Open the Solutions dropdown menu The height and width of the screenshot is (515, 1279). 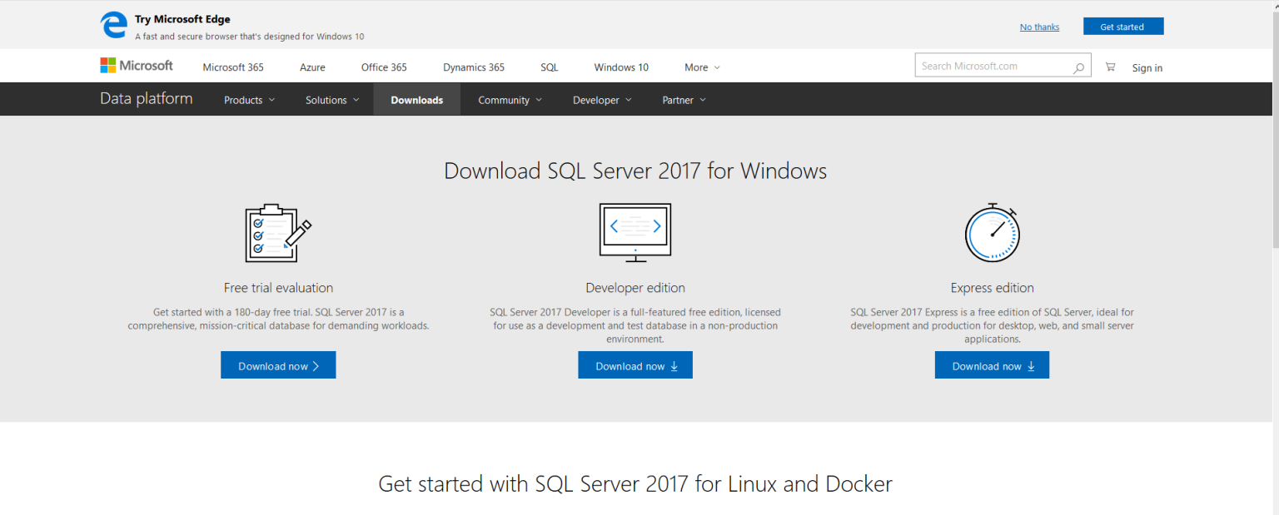pos(332,100)
